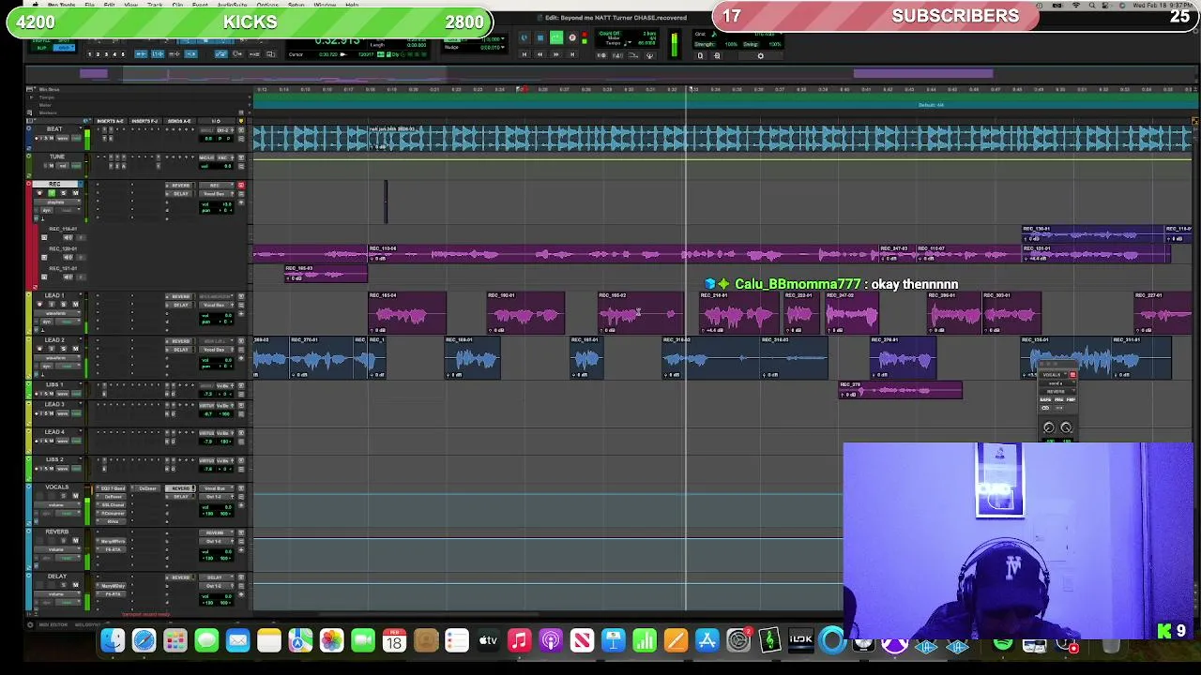
Task: Open Music app from the Dock
Action: point(519,641)
